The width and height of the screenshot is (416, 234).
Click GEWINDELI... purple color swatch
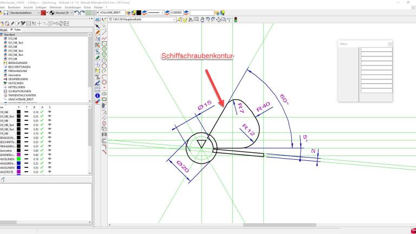pos(18,155)
